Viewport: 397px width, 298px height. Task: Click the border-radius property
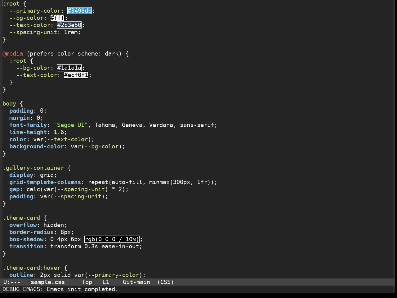click(31, 232)
